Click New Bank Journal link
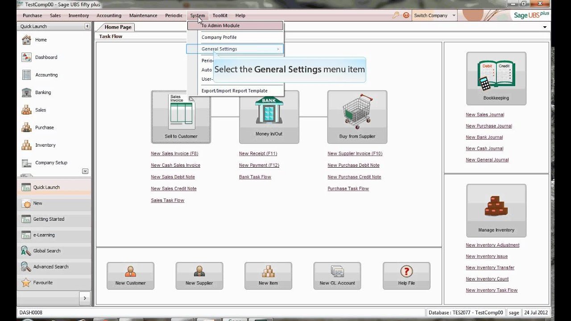Viewport: 571px width, 321px height. click(x=484, y=137)
